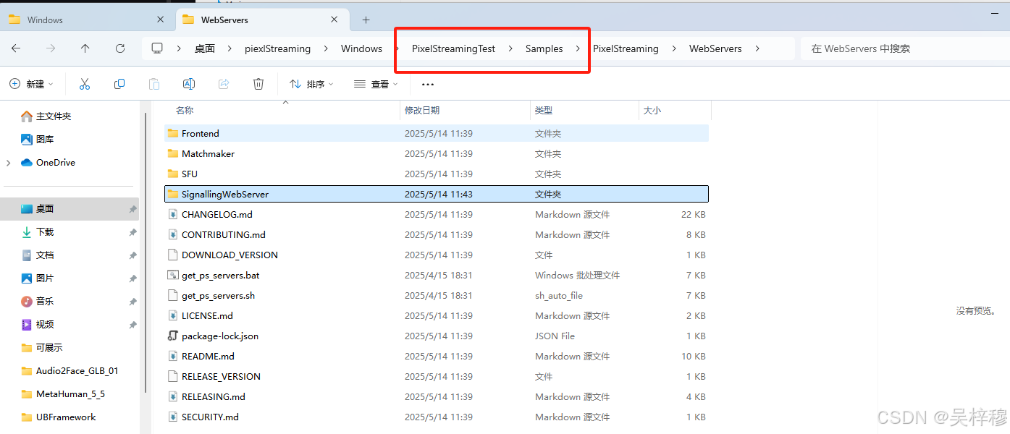The width and height of the screenshot is (1010, 434).
Task: Click the Copy icon in toolbar
Action: 119,84
